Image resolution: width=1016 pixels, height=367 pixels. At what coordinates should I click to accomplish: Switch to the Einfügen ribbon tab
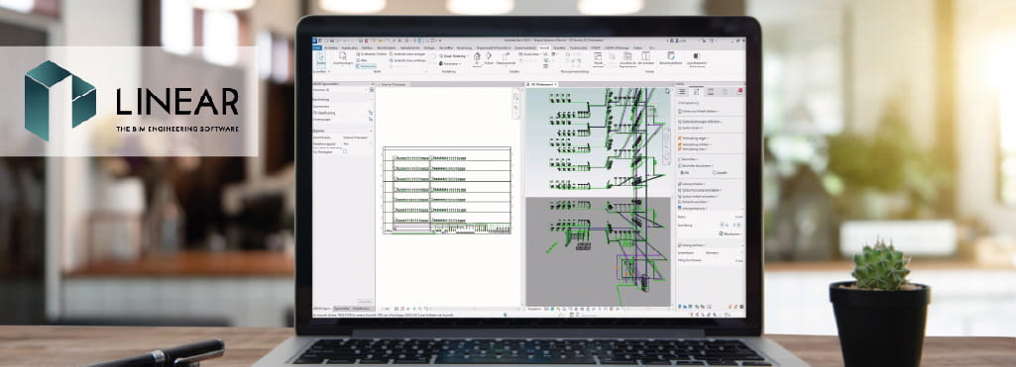coord(429,47)
